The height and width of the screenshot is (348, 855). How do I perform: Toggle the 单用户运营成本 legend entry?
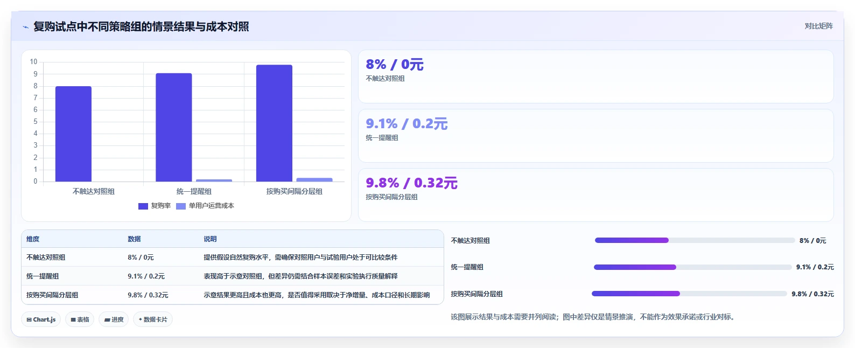click(x=205, y=206)
